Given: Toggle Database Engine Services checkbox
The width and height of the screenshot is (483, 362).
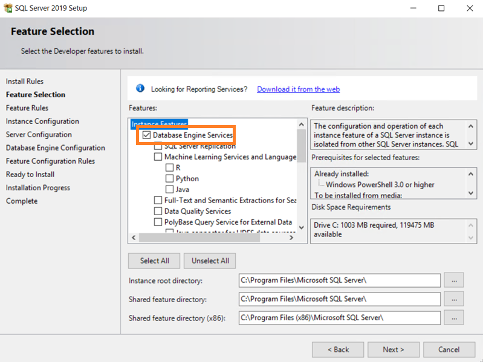Looking at the screenshot, I should (147, 135).
